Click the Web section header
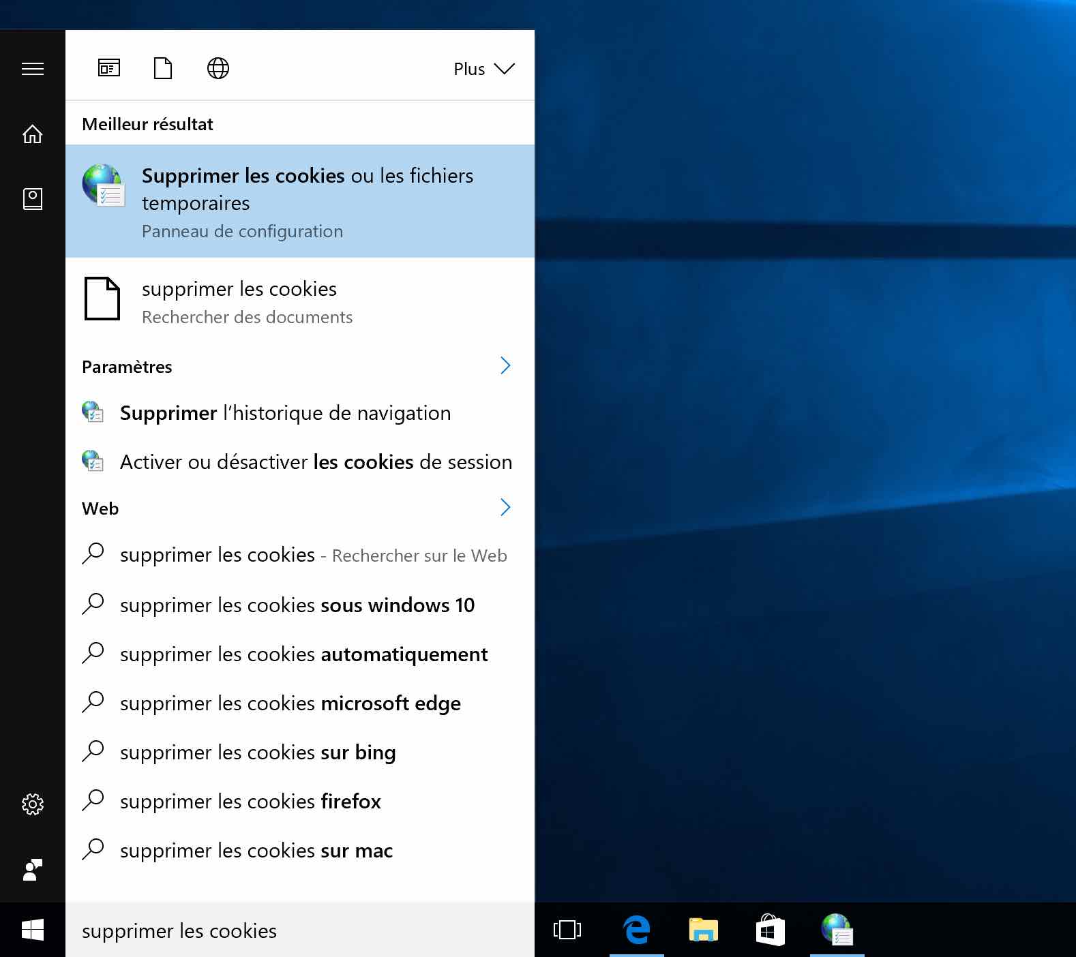 100,508
